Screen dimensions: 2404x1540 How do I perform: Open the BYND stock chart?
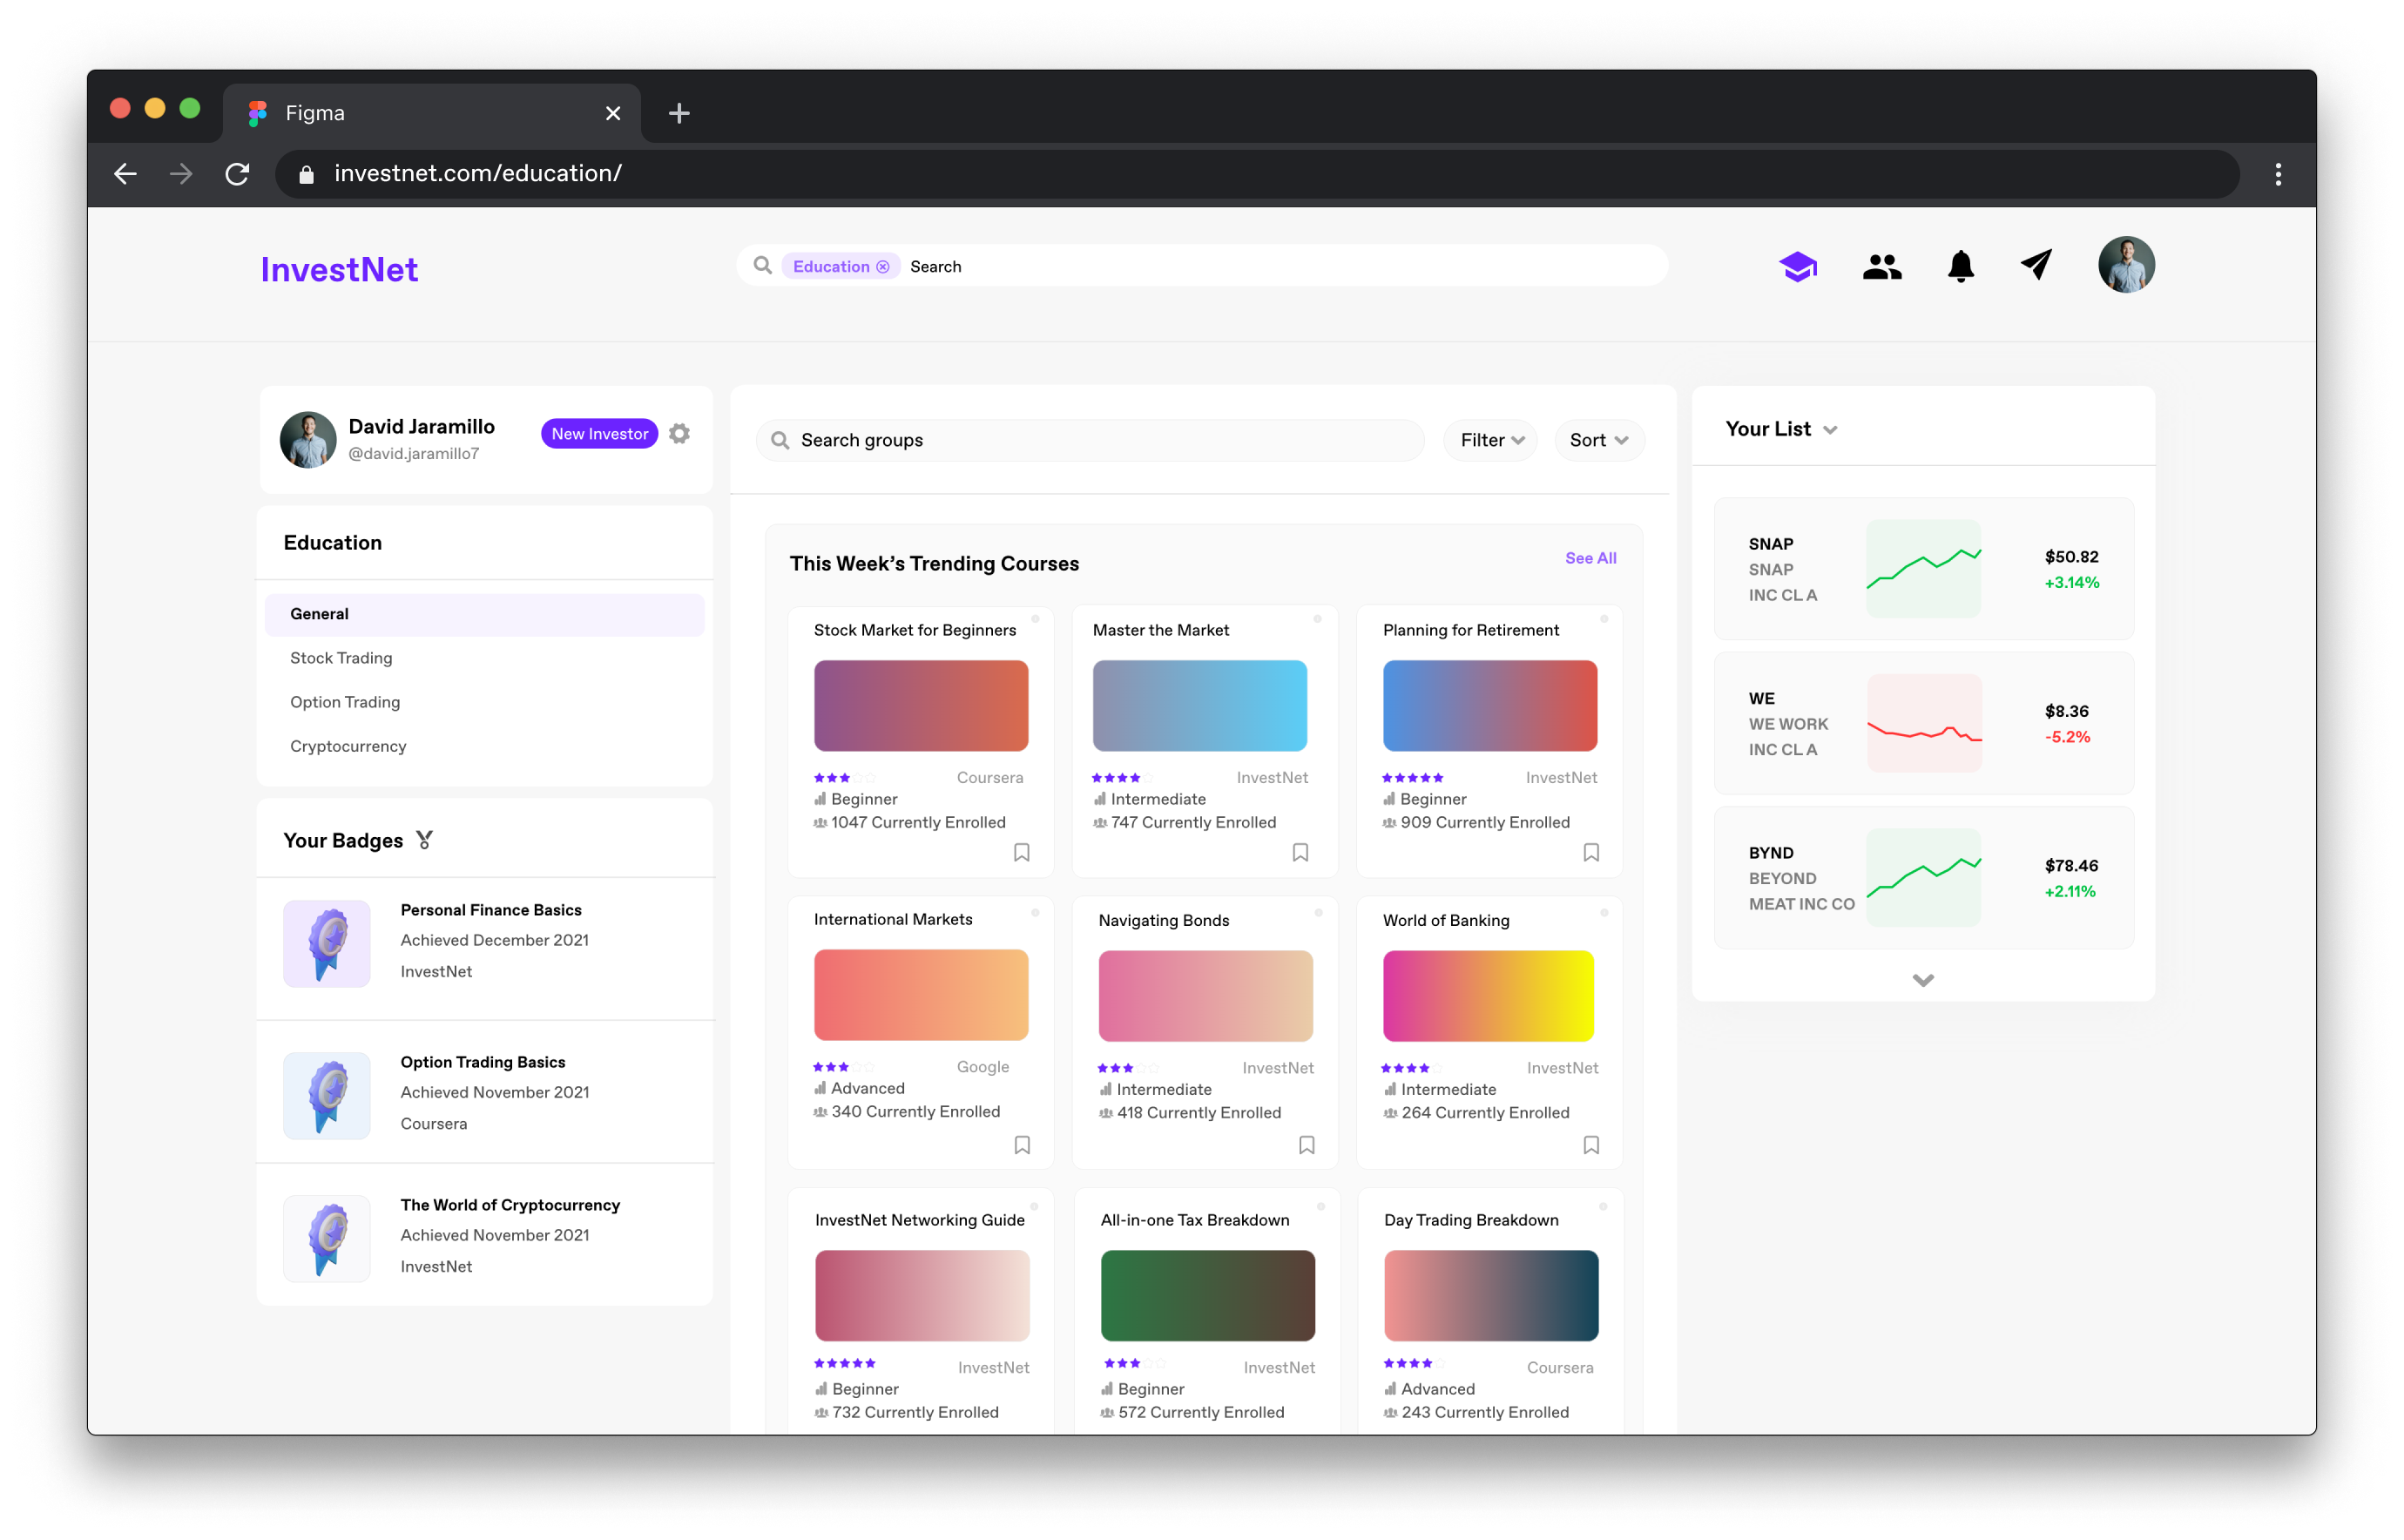(1922, 877)
